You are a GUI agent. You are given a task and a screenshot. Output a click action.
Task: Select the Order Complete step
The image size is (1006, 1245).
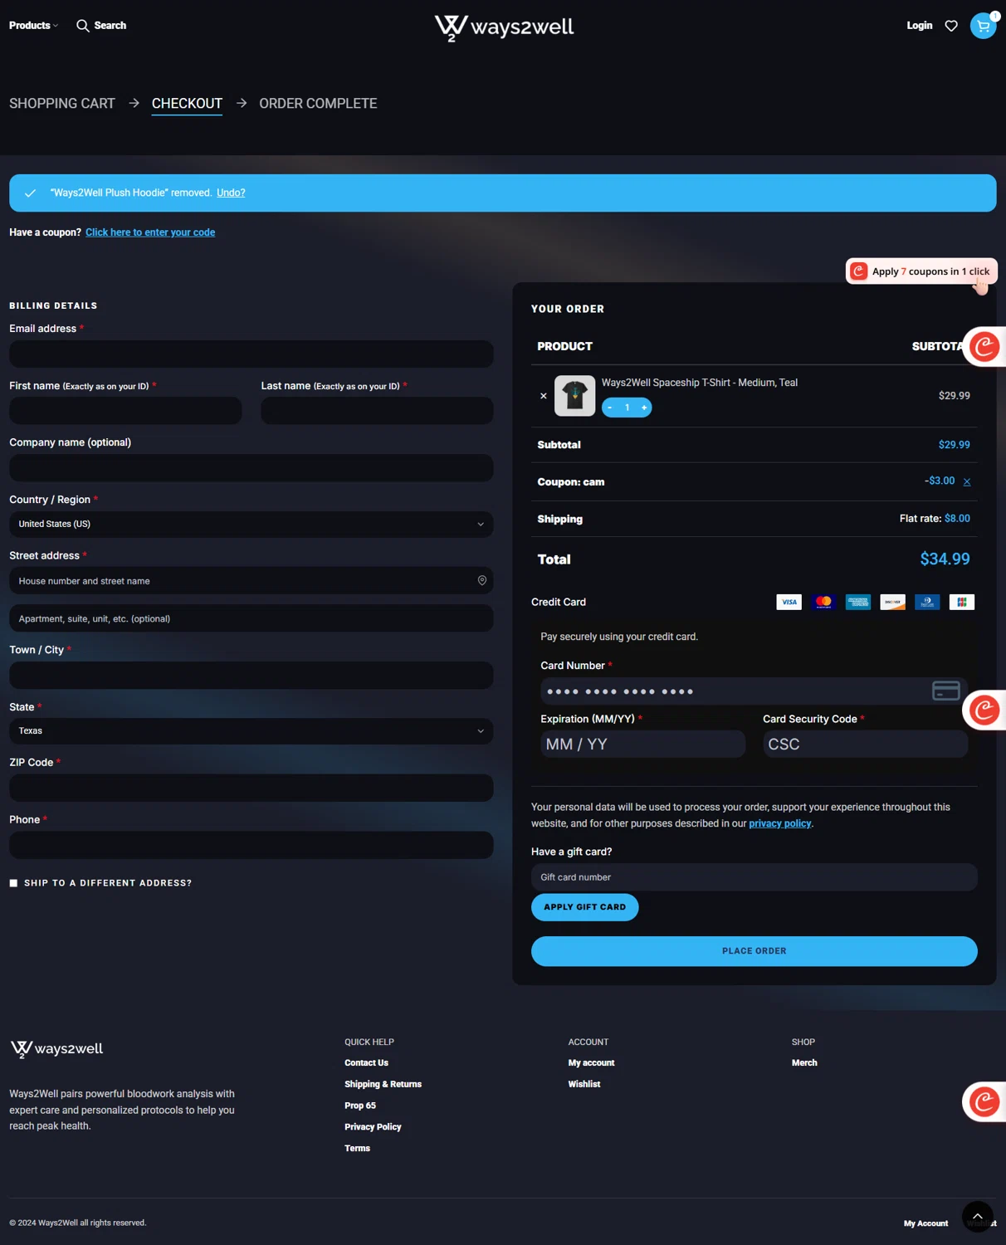(318, 104)
